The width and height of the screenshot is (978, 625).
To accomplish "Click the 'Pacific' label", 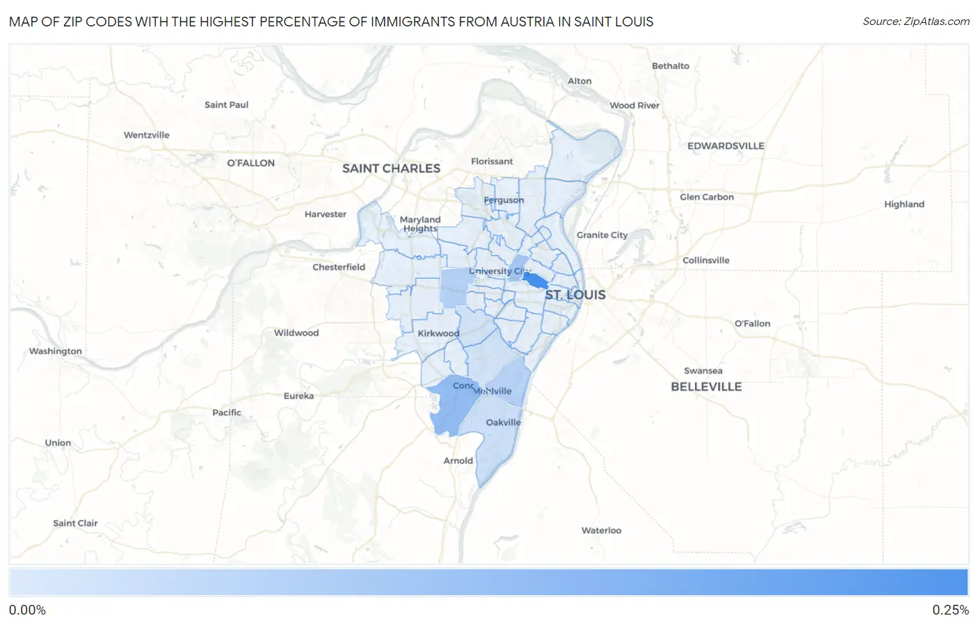I will [x=227, y=412].
